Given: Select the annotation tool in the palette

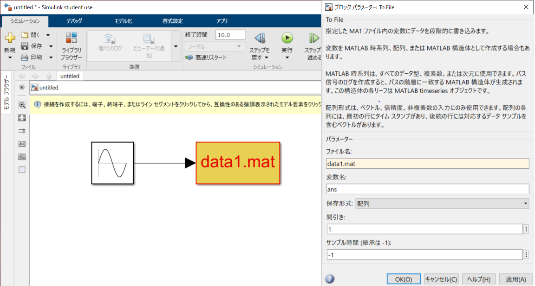Looking at the screenshot, I should (21, 144).
